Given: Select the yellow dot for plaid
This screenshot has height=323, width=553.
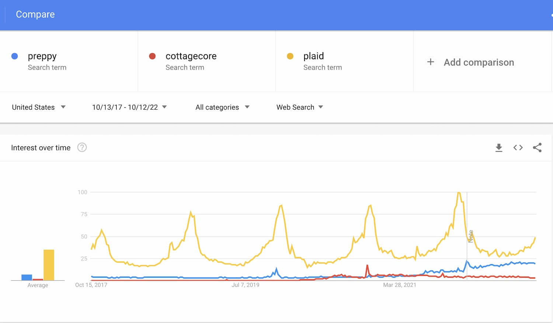Looking at the screenshot, I should pyautogui.click(x=290, y=56).
